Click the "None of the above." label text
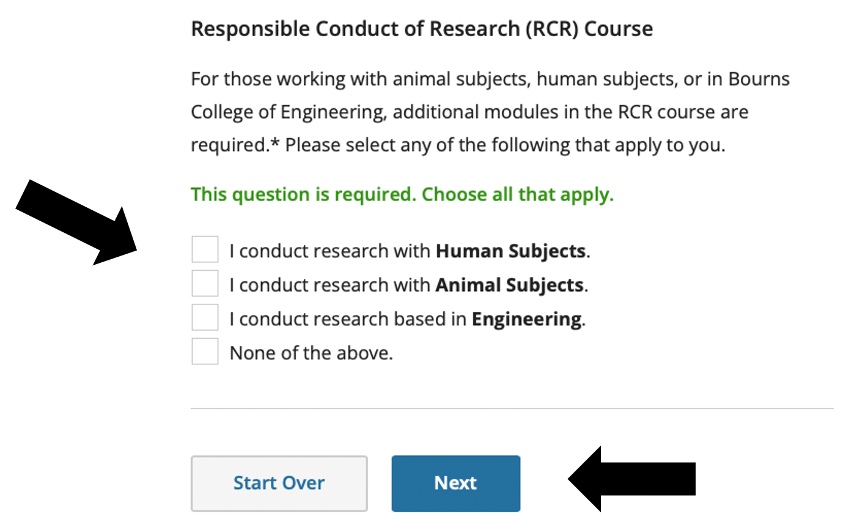Viewport: 857px width, 530px height. tap(311, 353)
